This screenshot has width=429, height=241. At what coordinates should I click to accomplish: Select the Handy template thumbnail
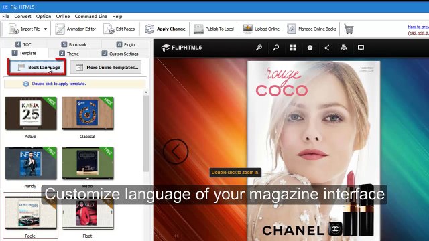31,163
